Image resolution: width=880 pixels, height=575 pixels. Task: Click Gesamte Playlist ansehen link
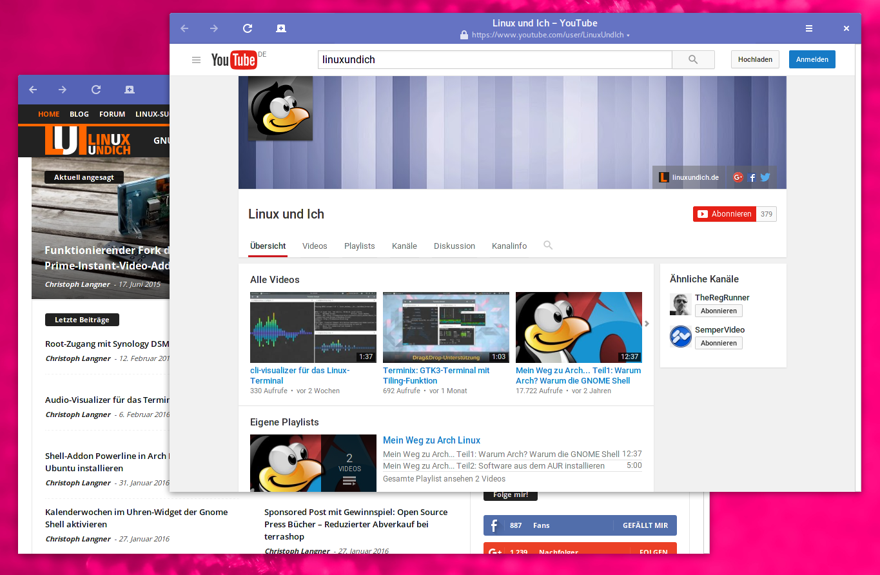444,479
